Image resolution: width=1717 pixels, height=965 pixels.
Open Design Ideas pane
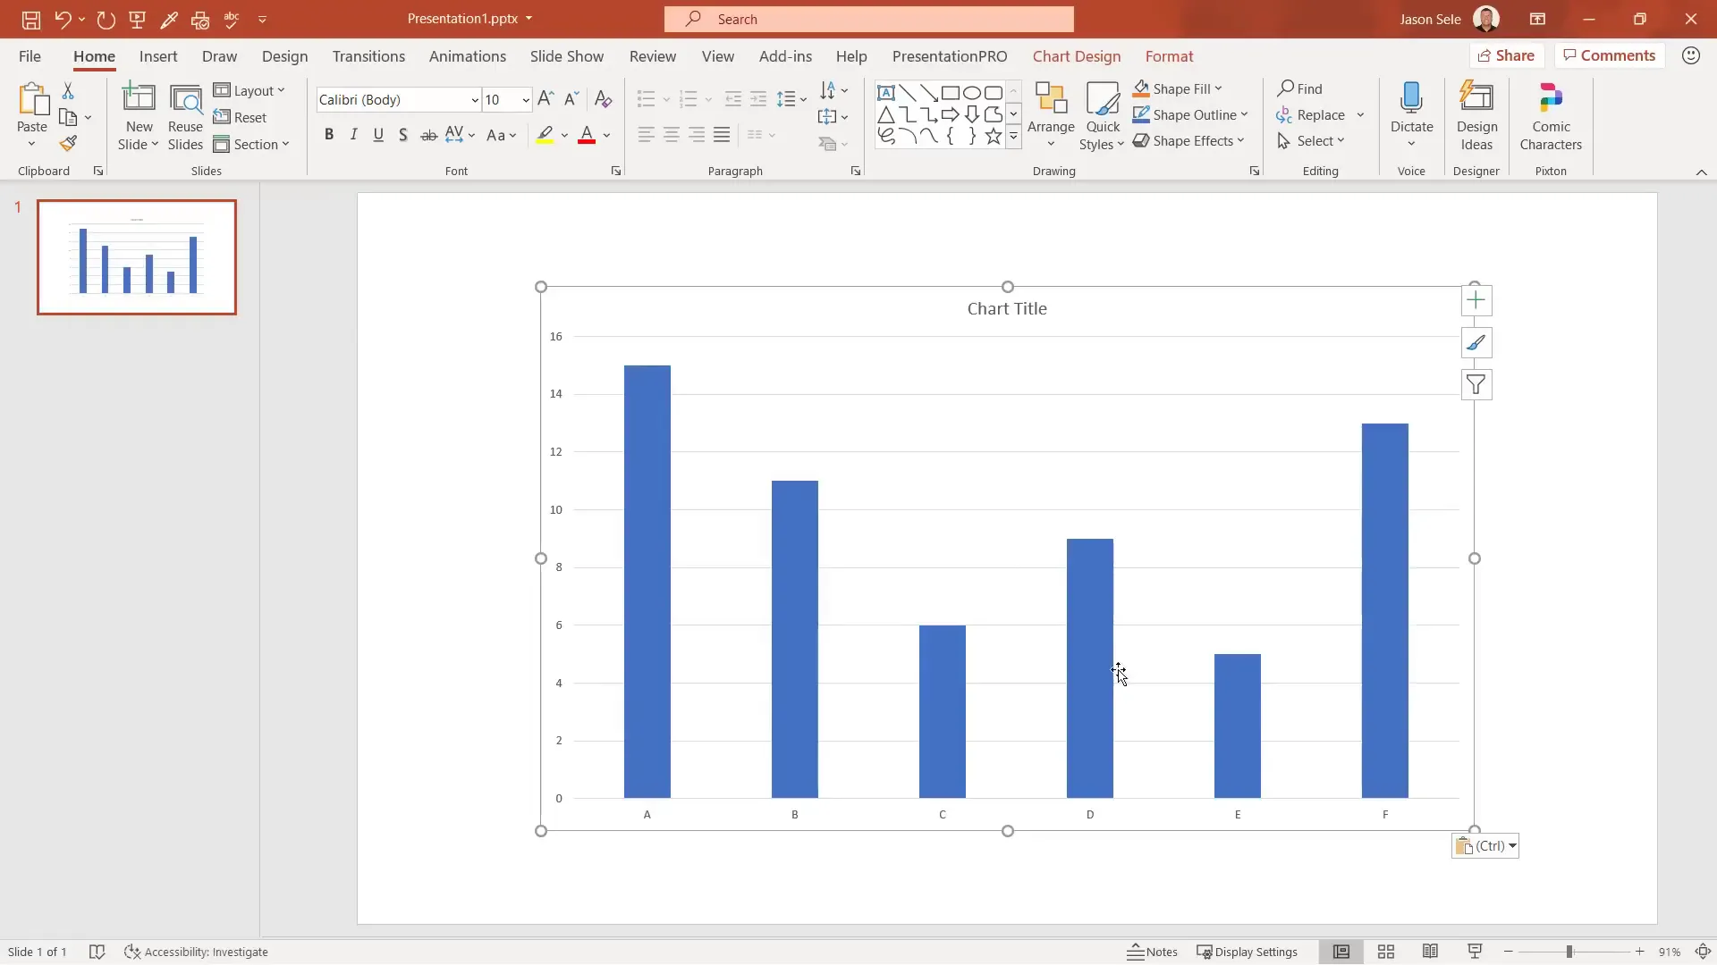(1476, 116)
